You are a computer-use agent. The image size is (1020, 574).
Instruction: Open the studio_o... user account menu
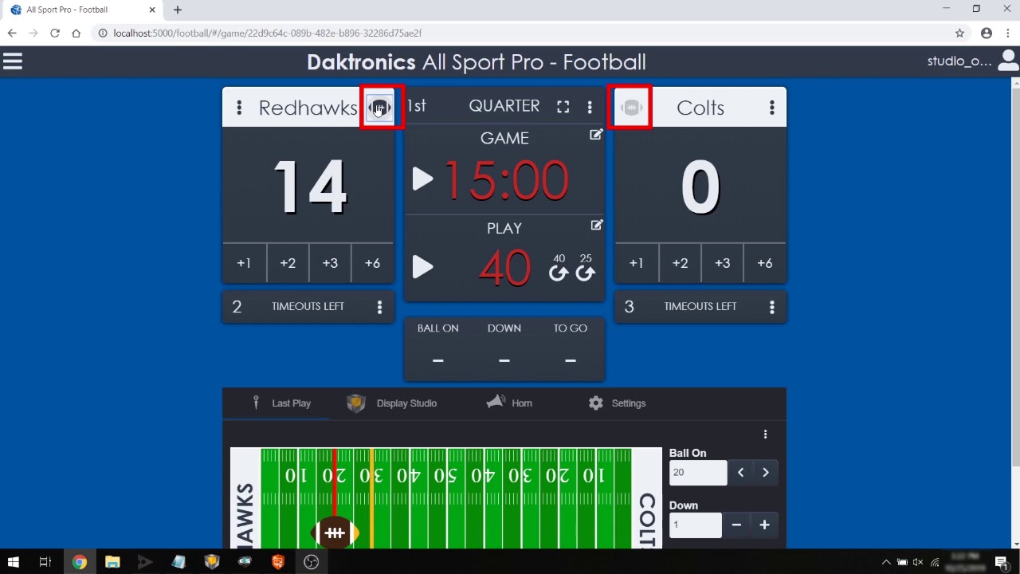972,61
